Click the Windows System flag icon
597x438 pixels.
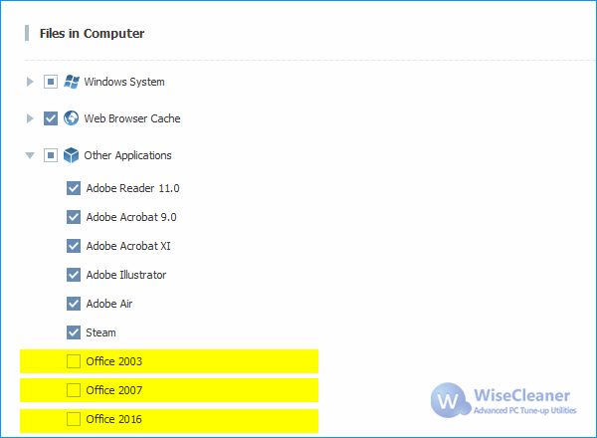[72, 82]
